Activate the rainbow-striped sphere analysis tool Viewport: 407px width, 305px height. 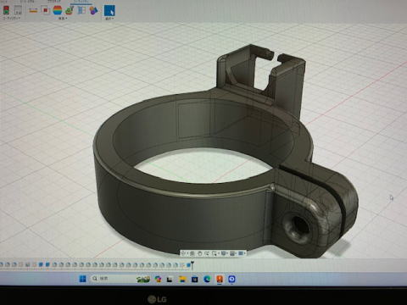[58, 10]
